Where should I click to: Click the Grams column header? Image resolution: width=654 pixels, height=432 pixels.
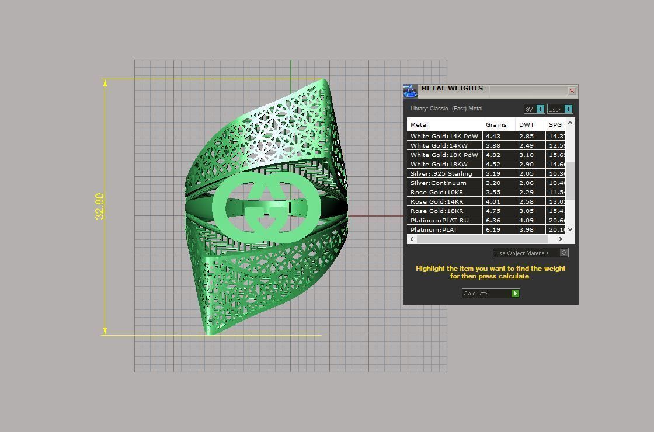click(x=499, y=124)
